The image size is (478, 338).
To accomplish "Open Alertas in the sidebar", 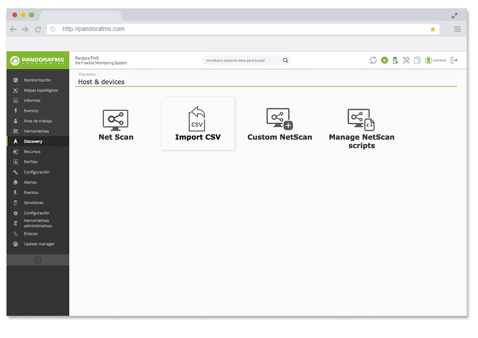I will tap(30, 182).
